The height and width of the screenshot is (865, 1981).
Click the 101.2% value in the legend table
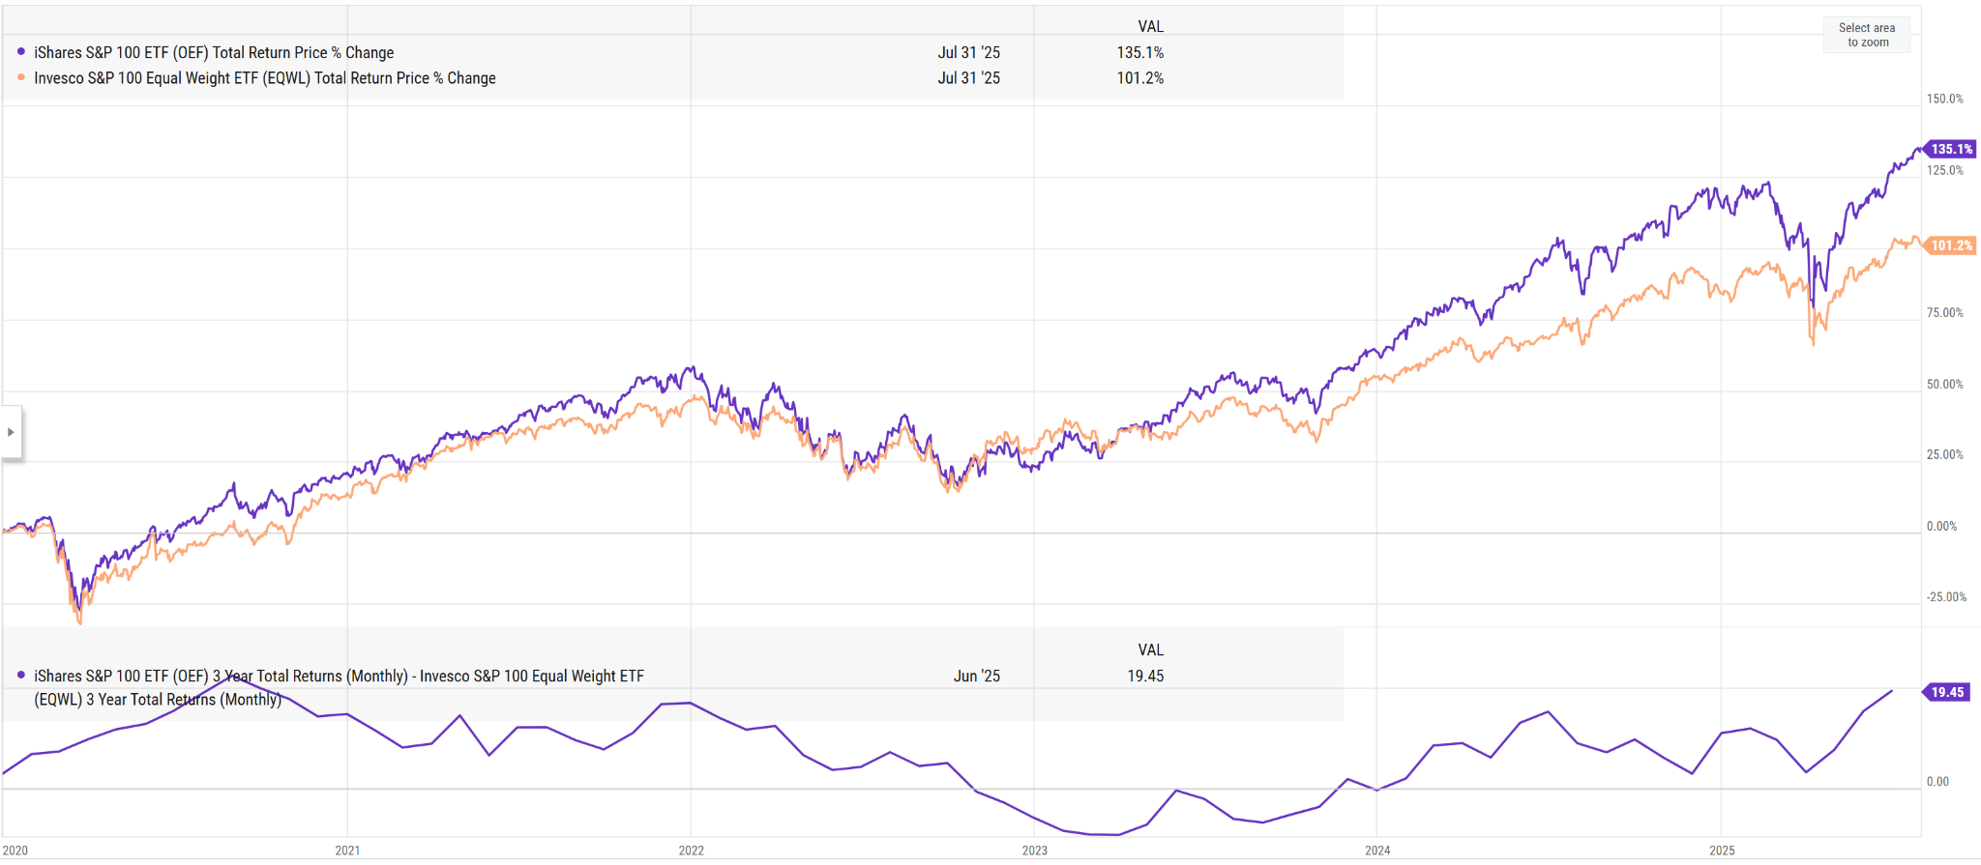[1140, 78]
